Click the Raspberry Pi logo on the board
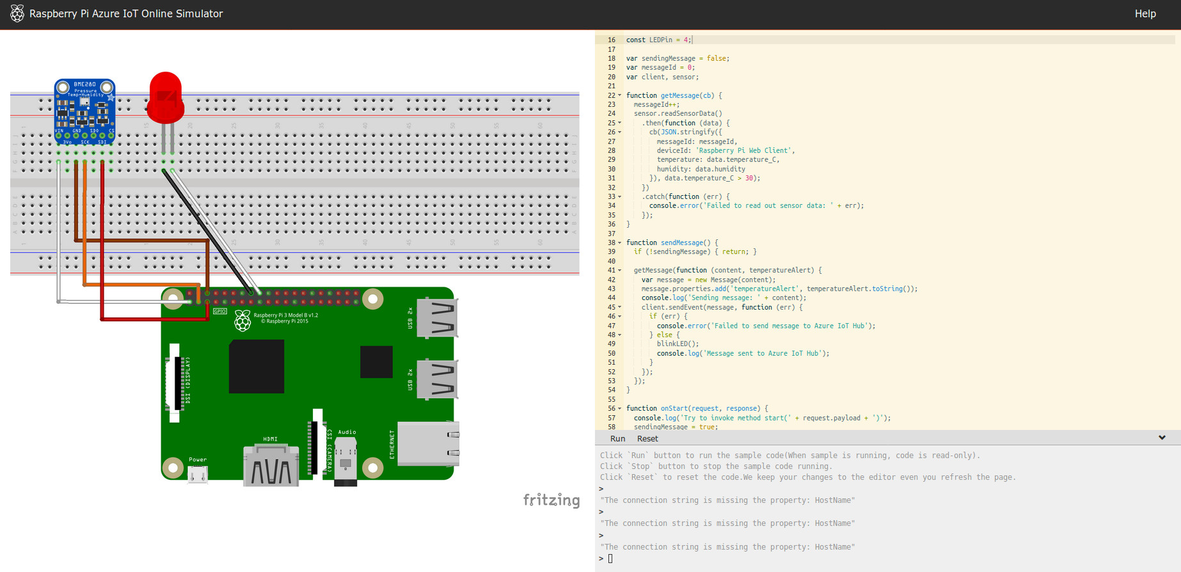The image size is (1181, 572). 242,321
